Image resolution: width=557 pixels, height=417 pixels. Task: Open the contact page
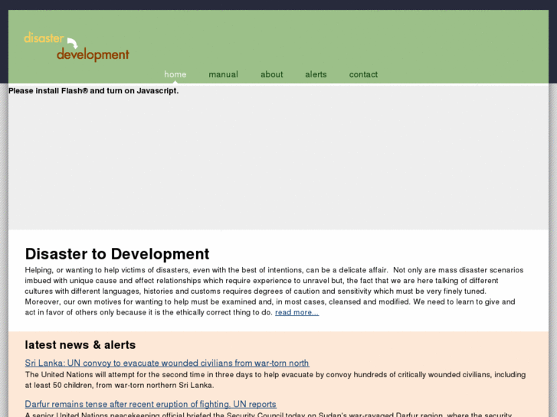tap(363, 74)
